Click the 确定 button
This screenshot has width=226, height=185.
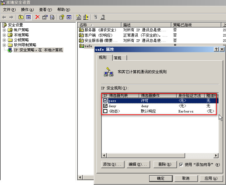pyautogui.click(x=160, y=178)
